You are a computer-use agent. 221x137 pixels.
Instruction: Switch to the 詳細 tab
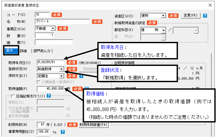coord(23,51)
